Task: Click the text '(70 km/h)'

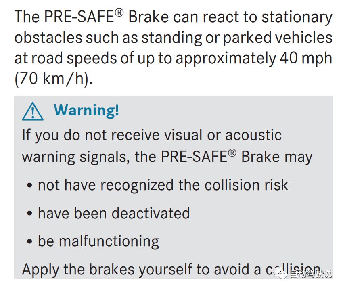Action: click(x=52, y=79)
